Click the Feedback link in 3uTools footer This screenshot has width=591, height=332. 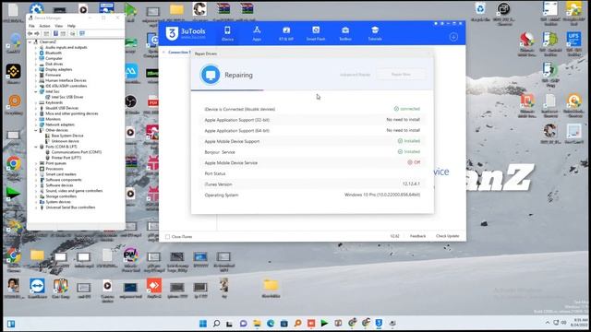click(417, 236)
